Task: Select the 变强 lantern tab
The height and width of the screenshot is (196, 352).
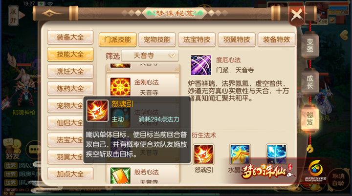Action: (x=310, y=45)
